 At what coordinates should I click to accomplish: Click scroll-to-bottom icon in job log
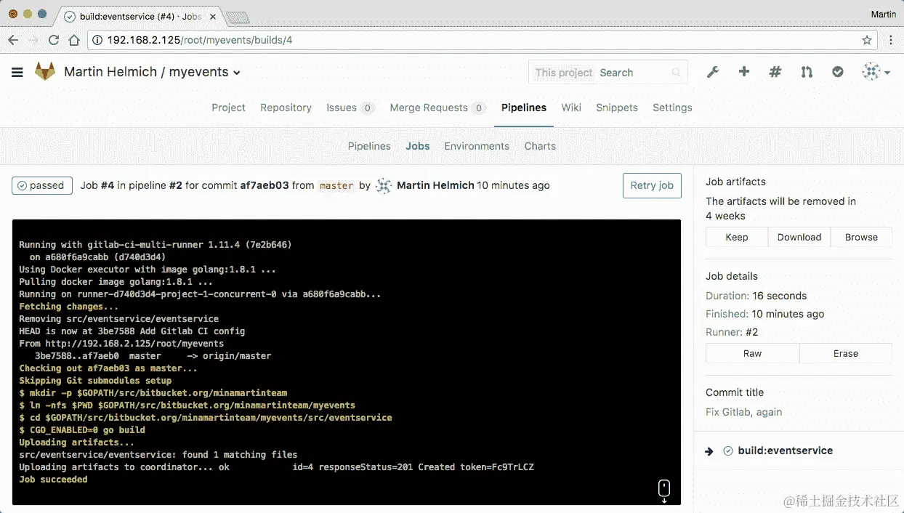[x=663, y=490]
